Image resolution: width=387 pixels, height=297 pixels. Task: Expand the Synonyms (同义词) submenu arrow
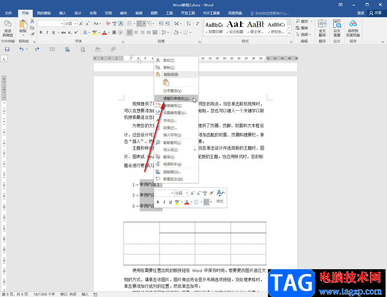coord(195,150)
